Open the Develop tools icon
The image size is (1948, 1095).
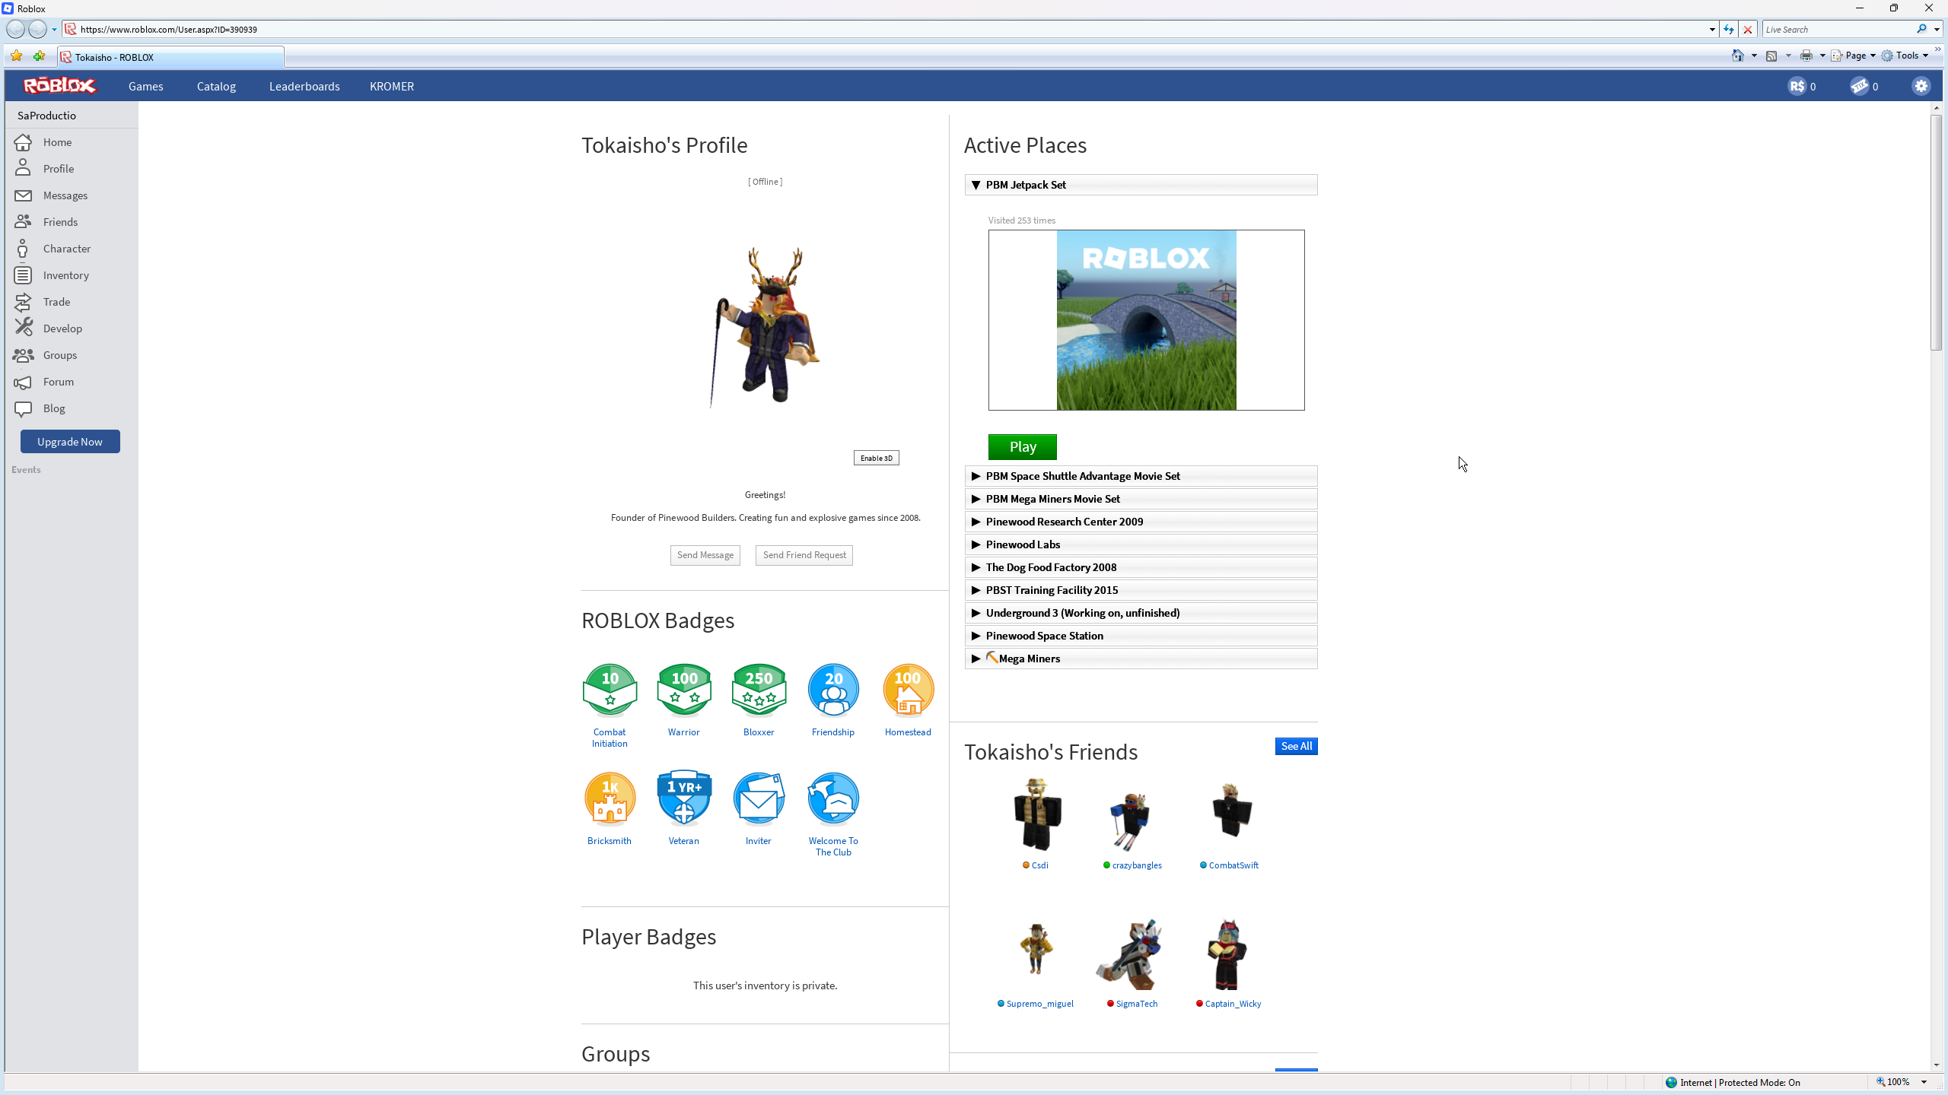(x=24, y=328)
